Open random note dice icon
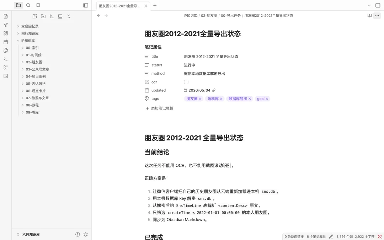The width and height of the screenshot is (384, 240). (6, 76)
